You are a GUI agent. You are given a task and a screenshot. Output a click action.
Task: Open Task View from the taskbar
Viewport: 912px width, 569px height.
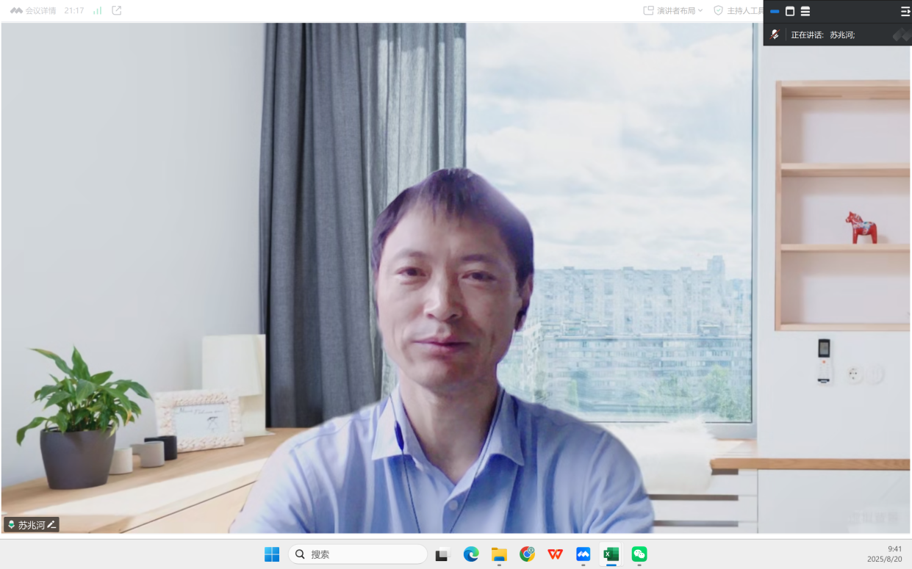(442, 554)
